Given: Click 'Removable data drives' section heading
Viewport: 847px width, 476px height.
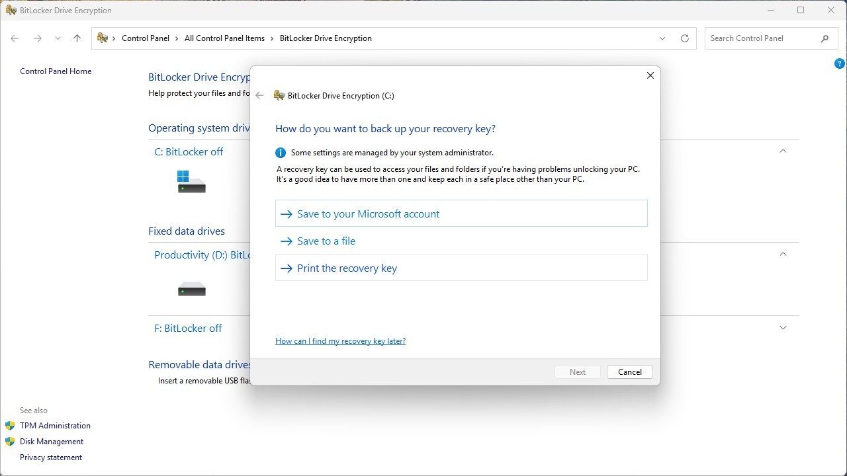Looking at the screenshot, I should (199, 365).
